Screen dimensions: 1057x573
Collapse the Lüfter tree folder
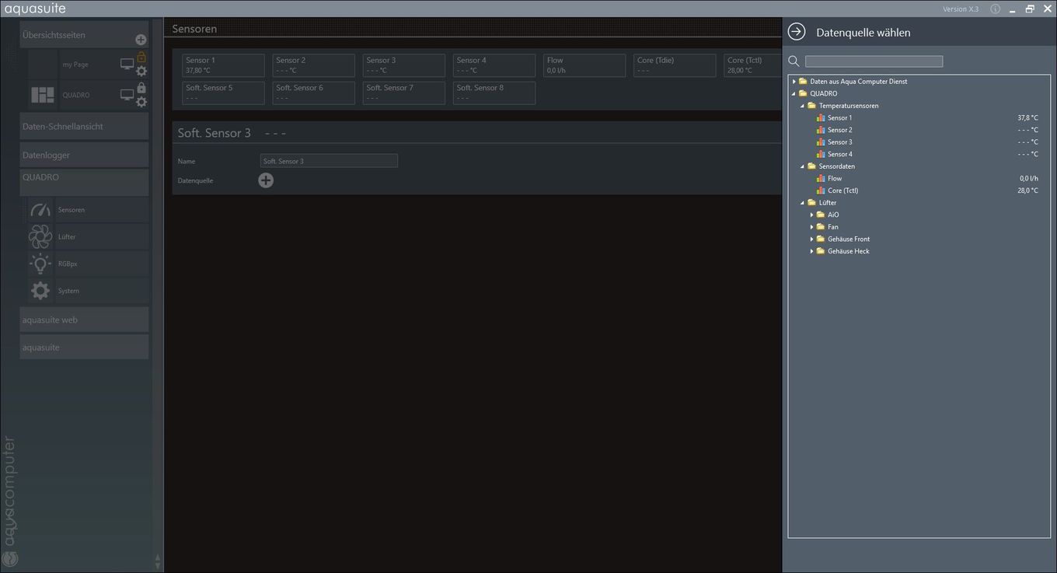click(x=803, y=203)
